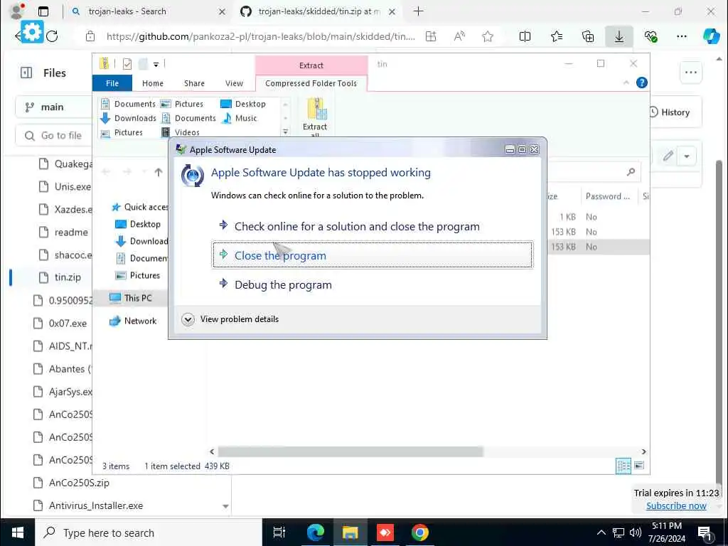This screenshot has width=728, height=546.
Task: Refresh the browser page
Action: [52, 36]
